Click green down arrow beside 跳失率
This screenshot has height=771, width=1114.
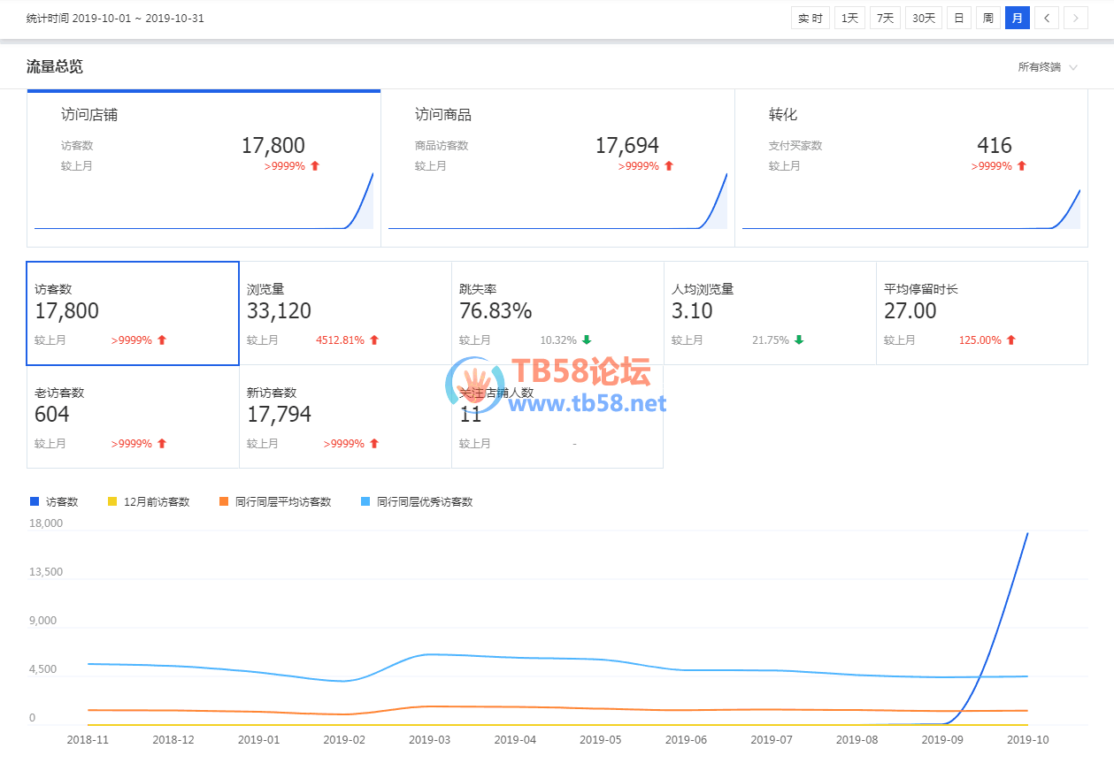coord(587,340)
